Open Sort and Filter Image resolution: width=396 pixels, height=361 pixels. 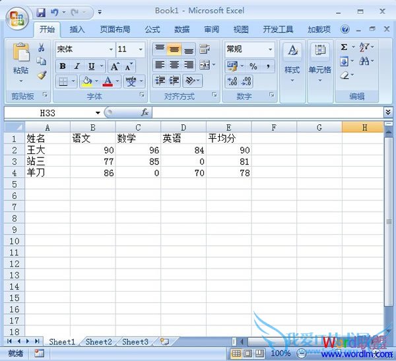click(x=364, y=47)
